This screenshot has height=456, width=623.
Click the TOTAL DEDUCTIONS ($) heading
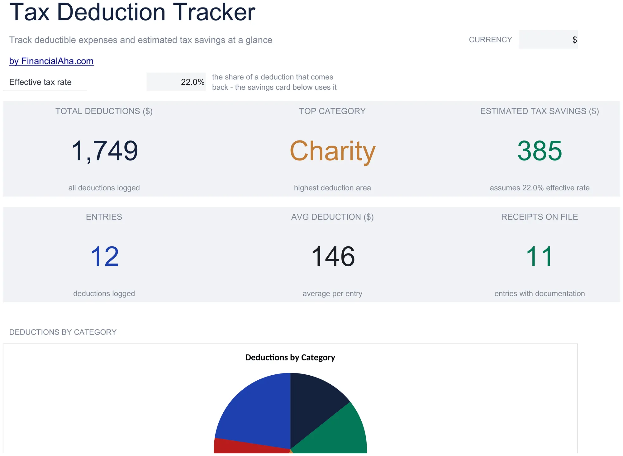(104, 111)
